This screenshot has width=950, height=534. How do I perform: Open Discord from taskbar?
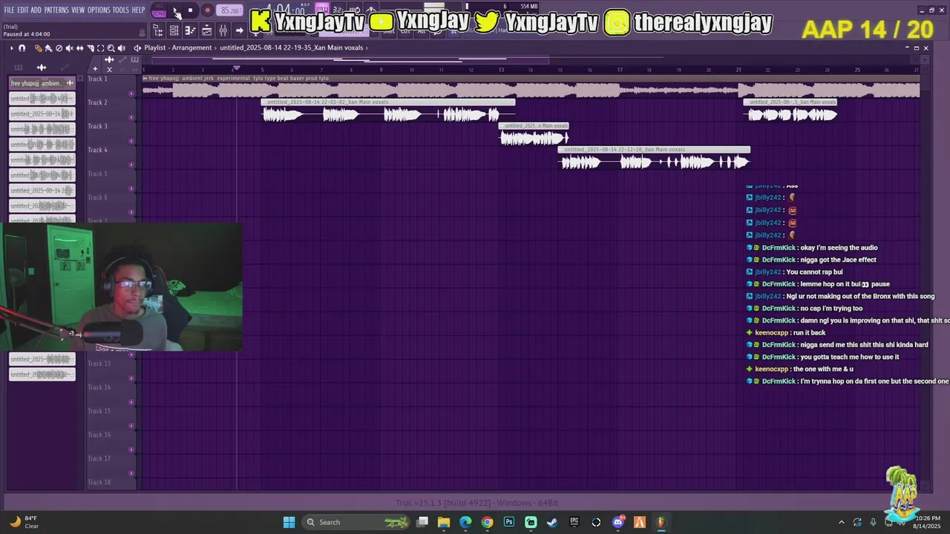[x=618, y=522]
